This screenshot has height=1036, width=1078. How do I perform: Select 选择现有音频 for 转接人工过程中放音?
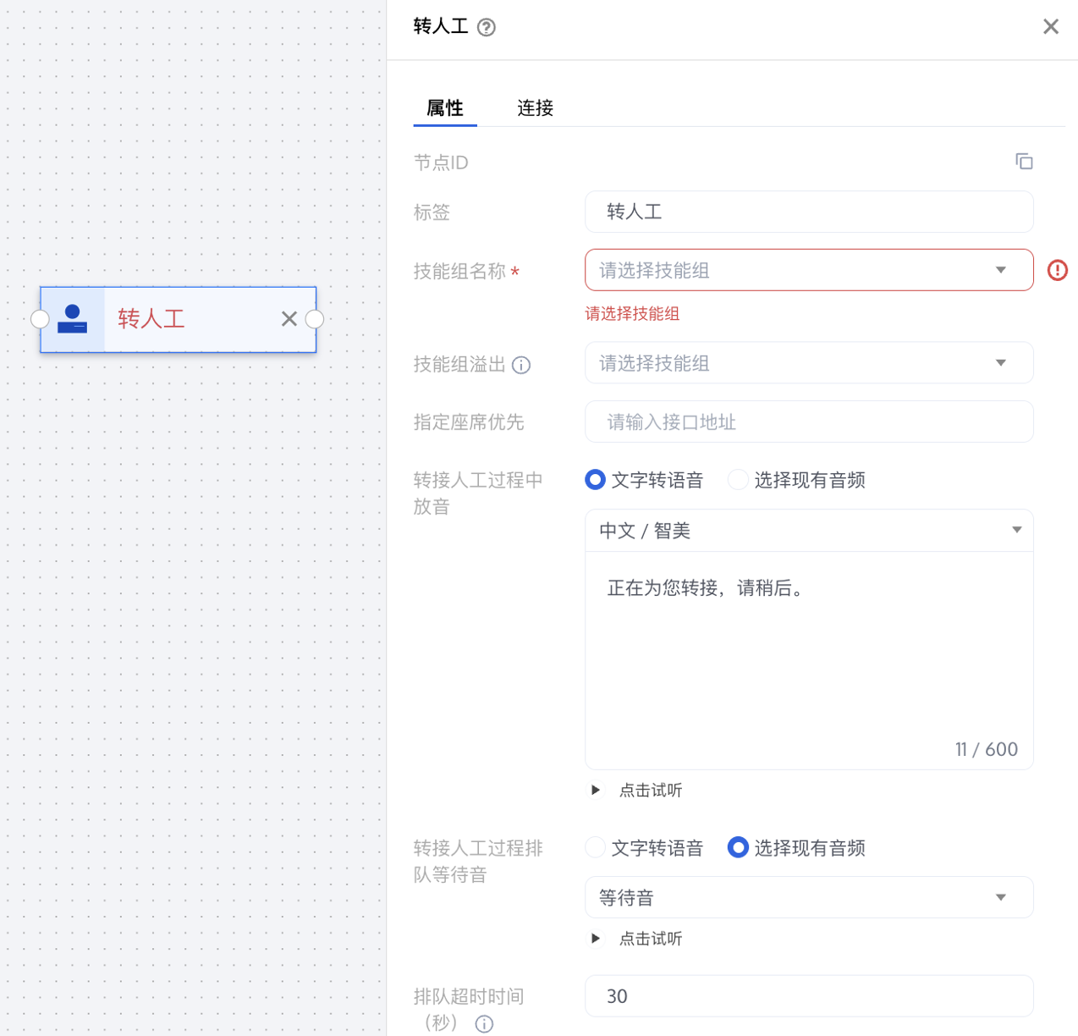(738, 480)
